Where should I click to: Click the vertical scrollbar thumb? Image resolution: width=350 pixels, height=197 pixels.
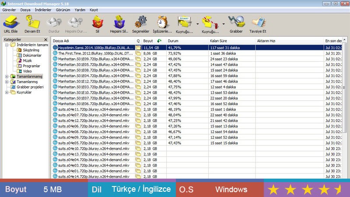(x=344, y=88)
